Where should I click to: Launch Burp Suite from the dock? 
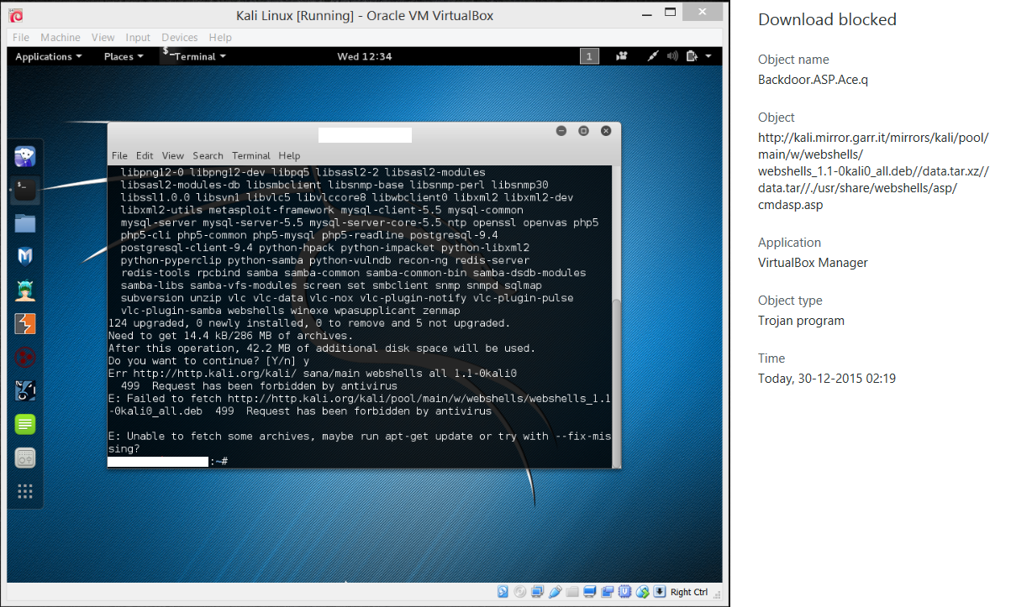(25, 323)
